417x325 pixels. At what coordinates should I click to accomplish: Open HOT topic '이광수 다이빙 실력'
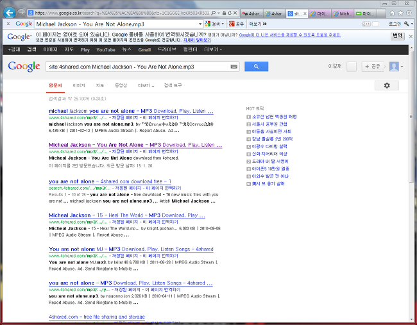(269, 146)
